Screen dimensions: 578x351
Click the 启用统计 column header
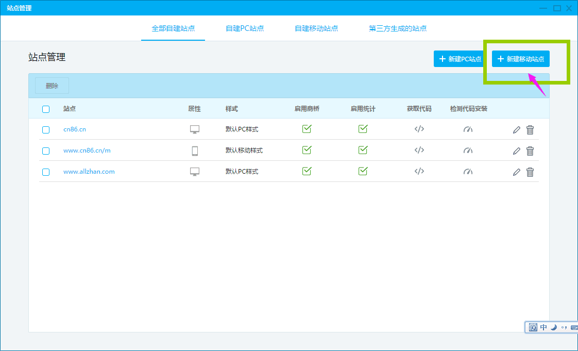point(363,109)
